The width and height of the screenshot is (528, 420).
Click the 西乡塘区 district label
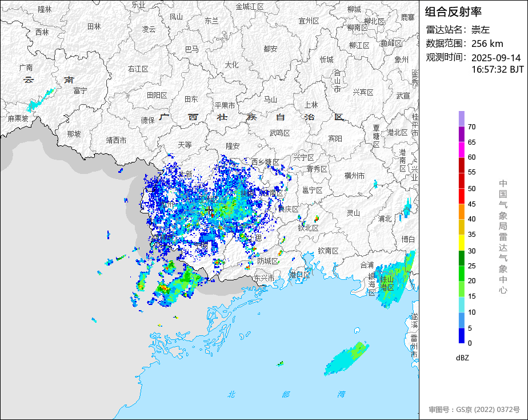click(x=265, y=162)
